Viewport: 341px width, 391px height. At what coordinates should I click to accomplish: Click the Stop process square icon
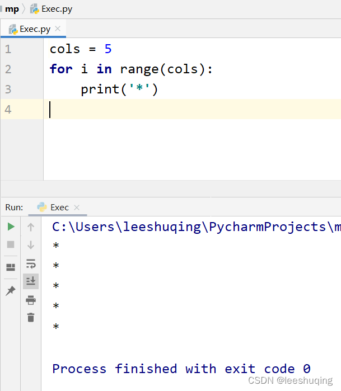[11, 244]
